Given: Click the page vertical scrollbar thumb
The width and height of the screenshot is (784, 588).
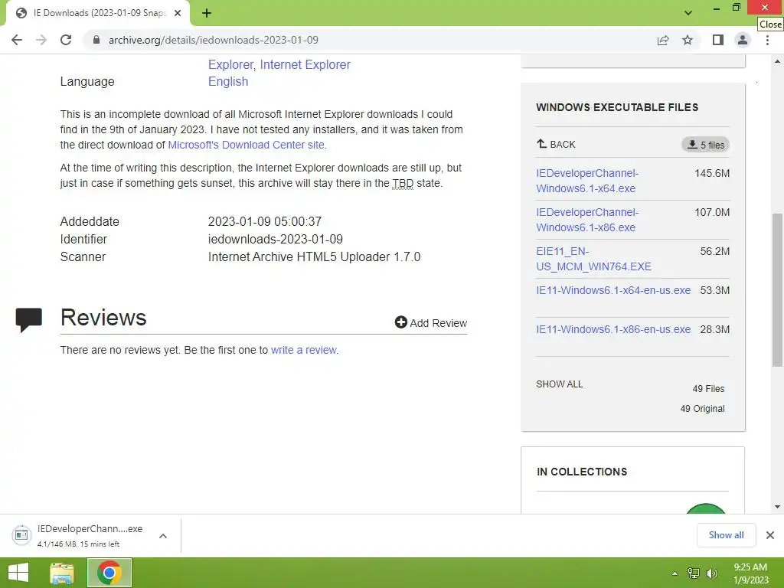Looking at the screenshot, I should (x=777, y=290).
